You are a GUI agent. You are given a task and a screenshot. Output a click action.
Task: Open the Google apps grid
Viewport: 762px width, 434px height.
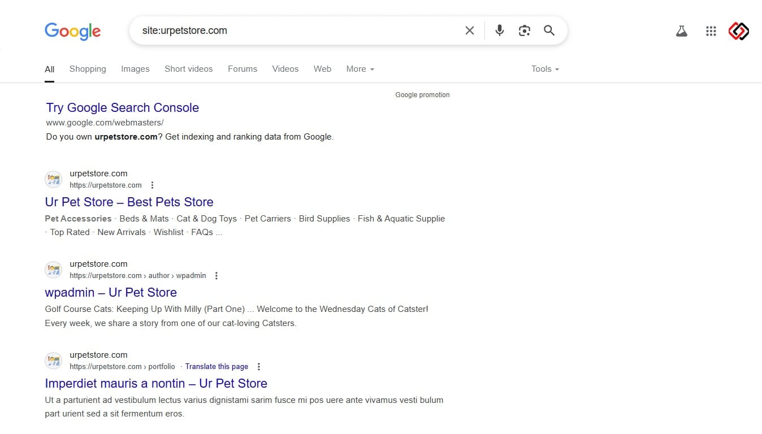tap(711, 31)
